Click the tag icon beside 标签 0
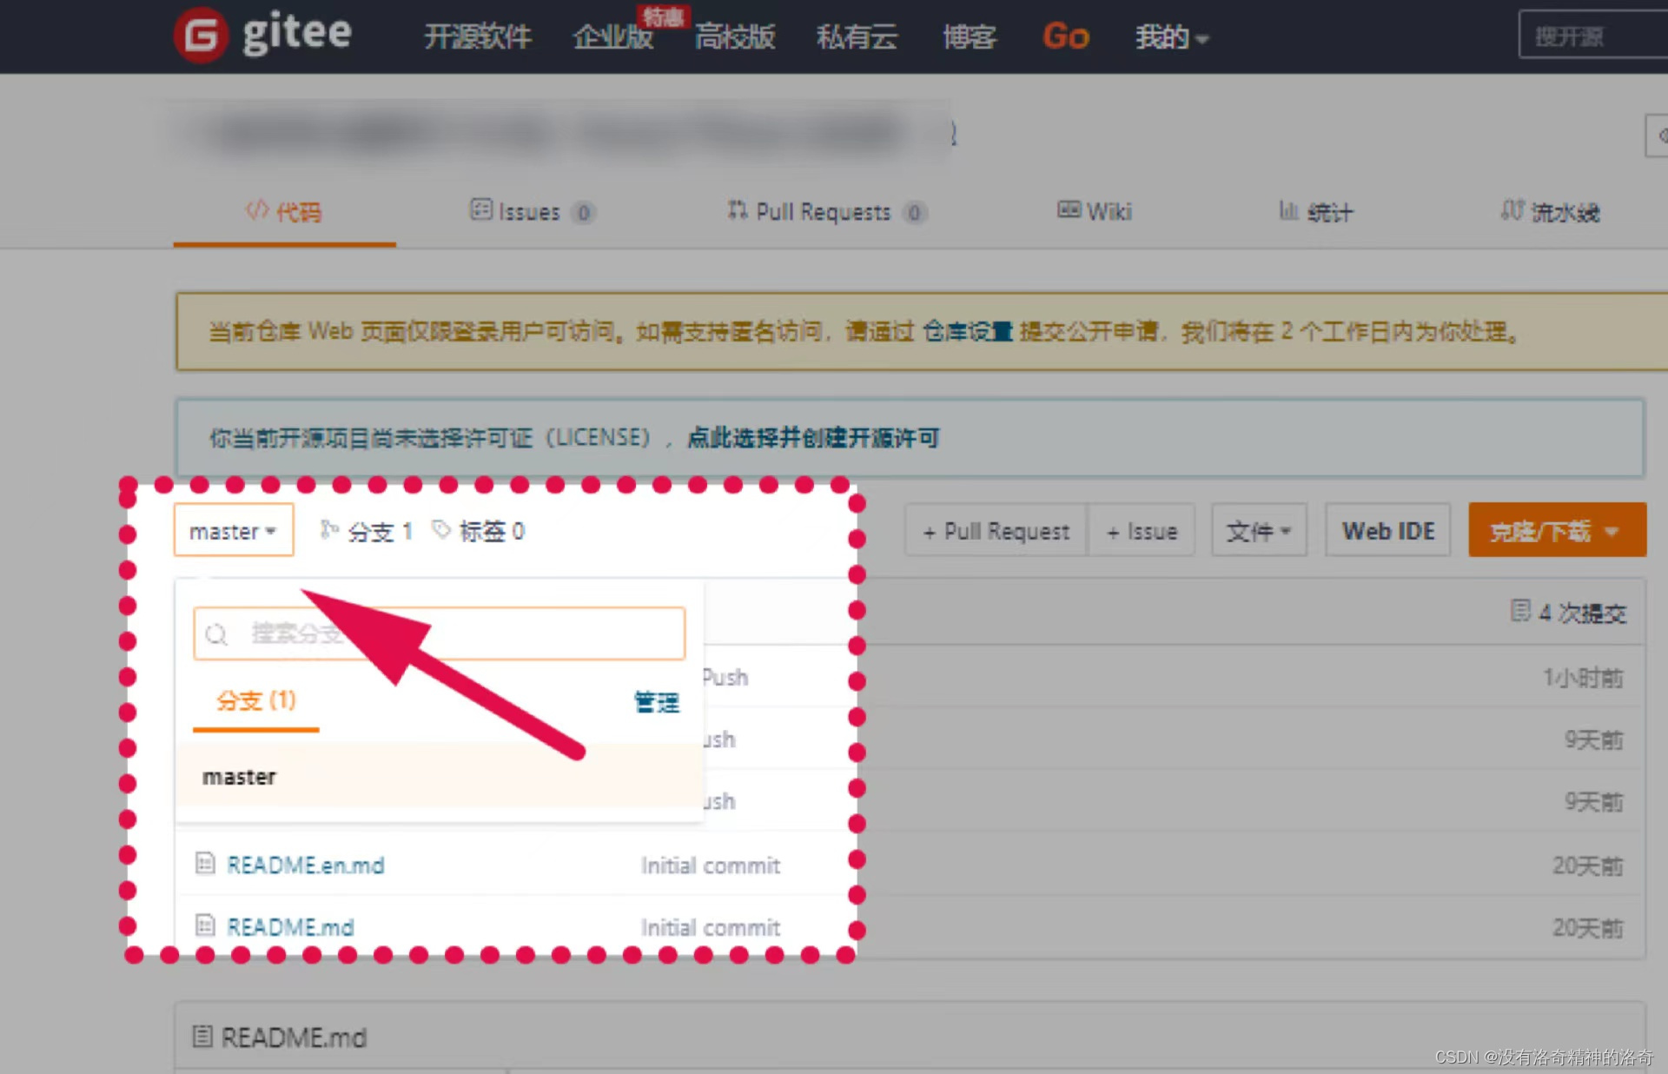 point(441,530)
